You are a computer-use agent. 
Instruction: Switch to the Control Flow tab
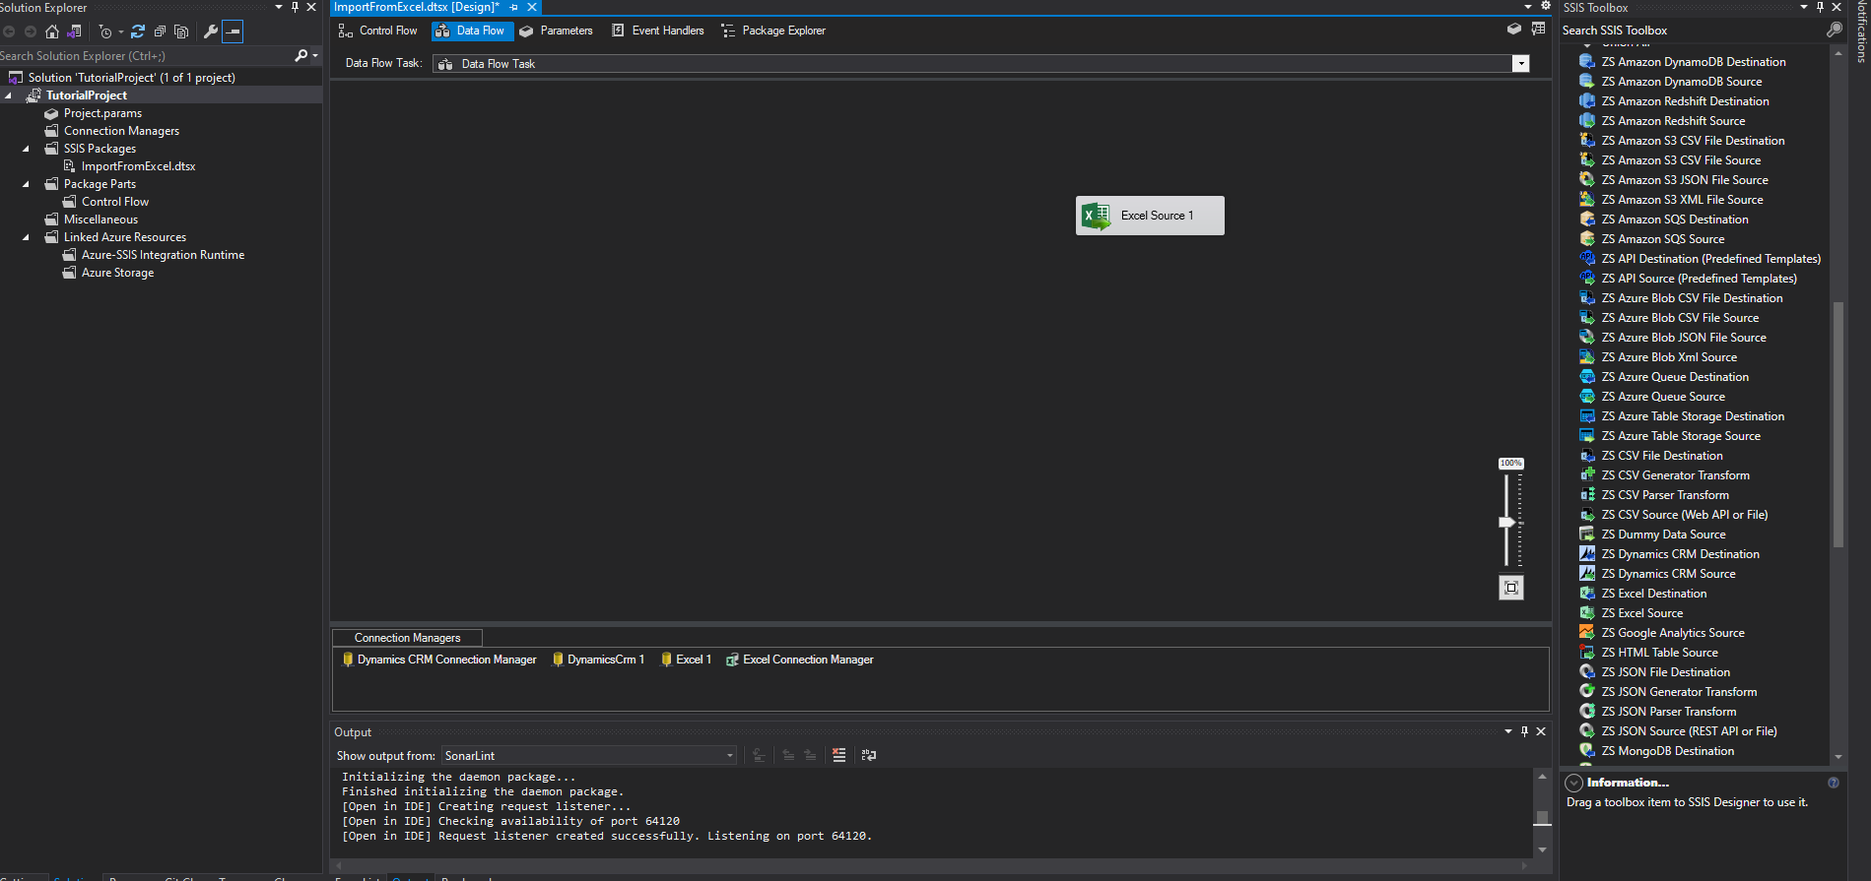(378, 31)
